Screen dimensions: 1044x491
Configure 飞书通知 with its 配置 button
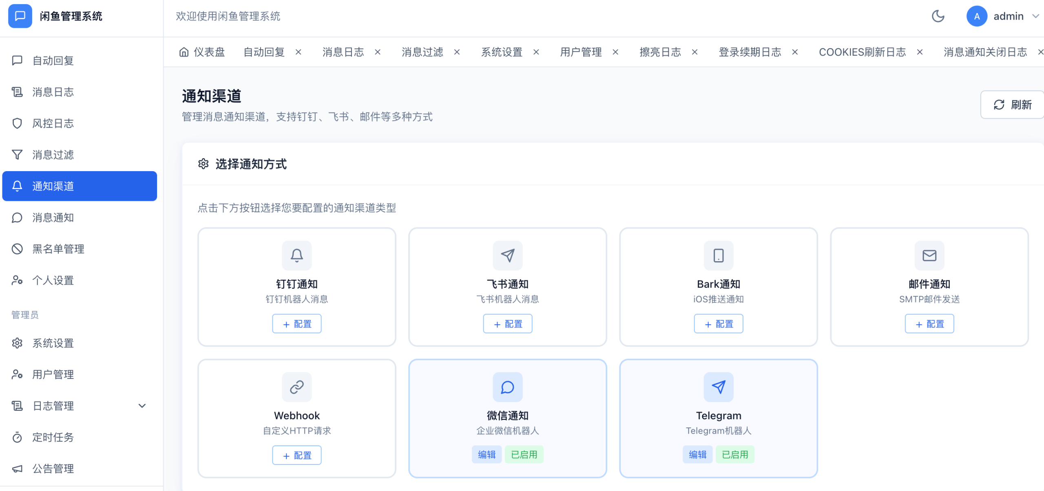coord(508,324)
